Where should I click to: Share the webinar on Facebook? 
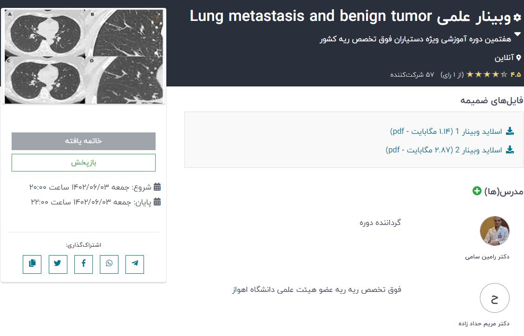pos(84,264)
